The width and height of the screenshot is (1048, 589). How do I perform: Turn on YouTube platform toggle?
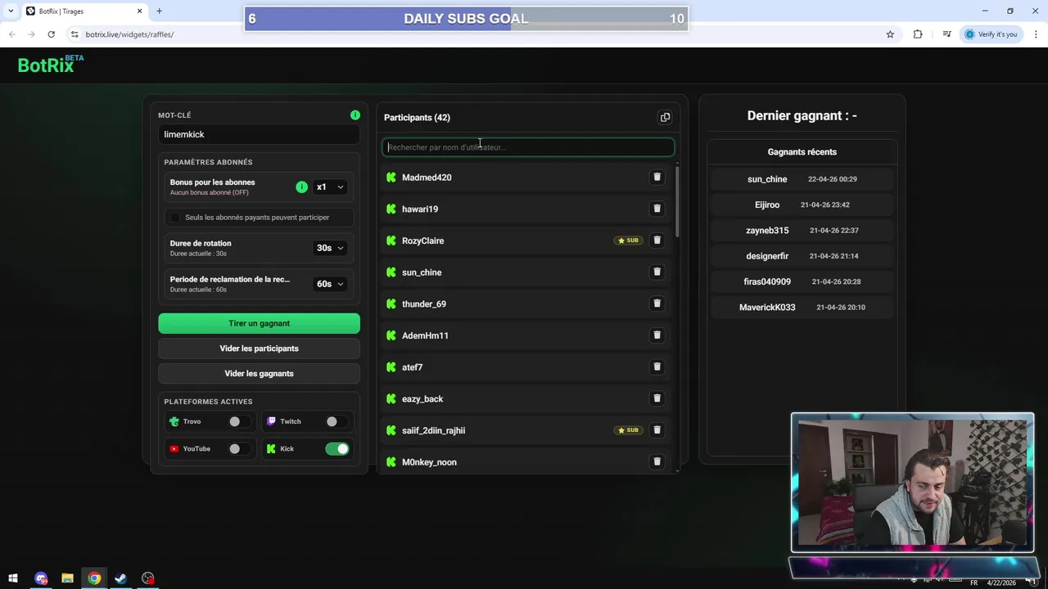pyautogui.click(x=238, y=449)
